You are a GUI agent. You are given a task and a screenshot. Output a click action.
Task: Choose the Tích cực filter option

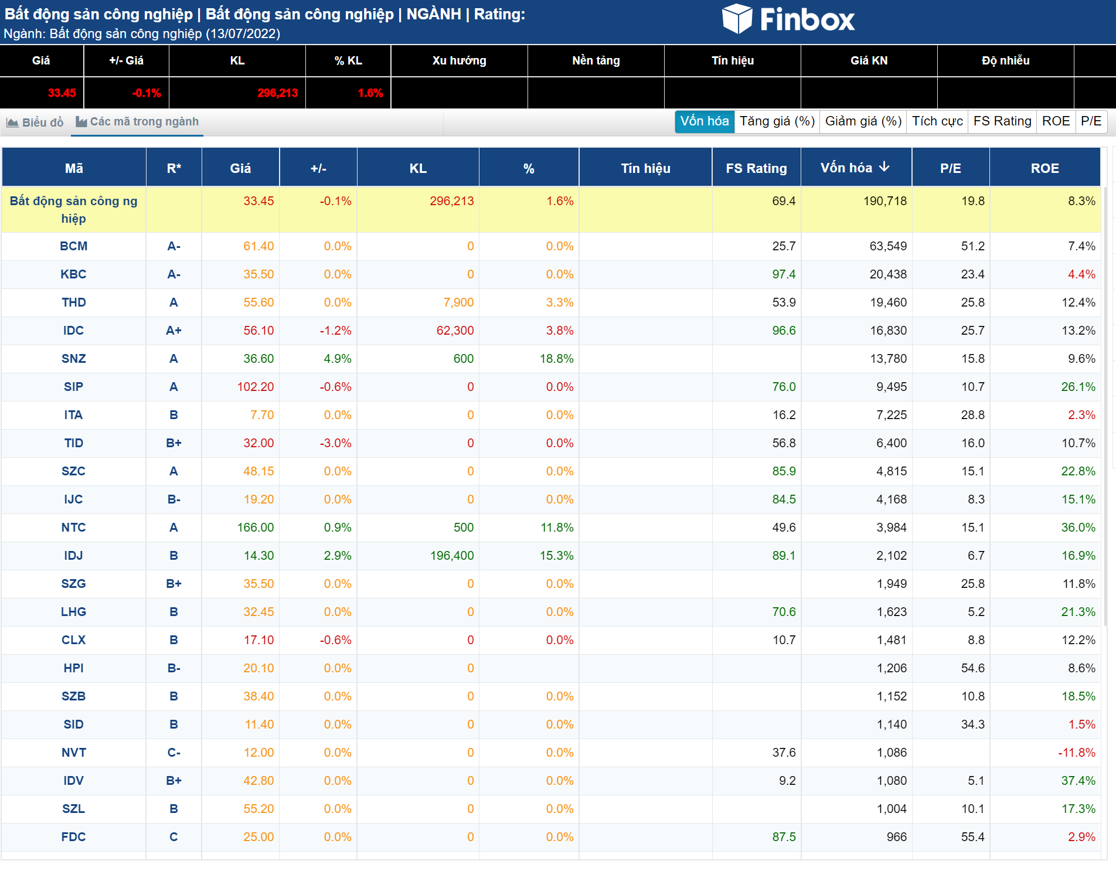point(937,121)
